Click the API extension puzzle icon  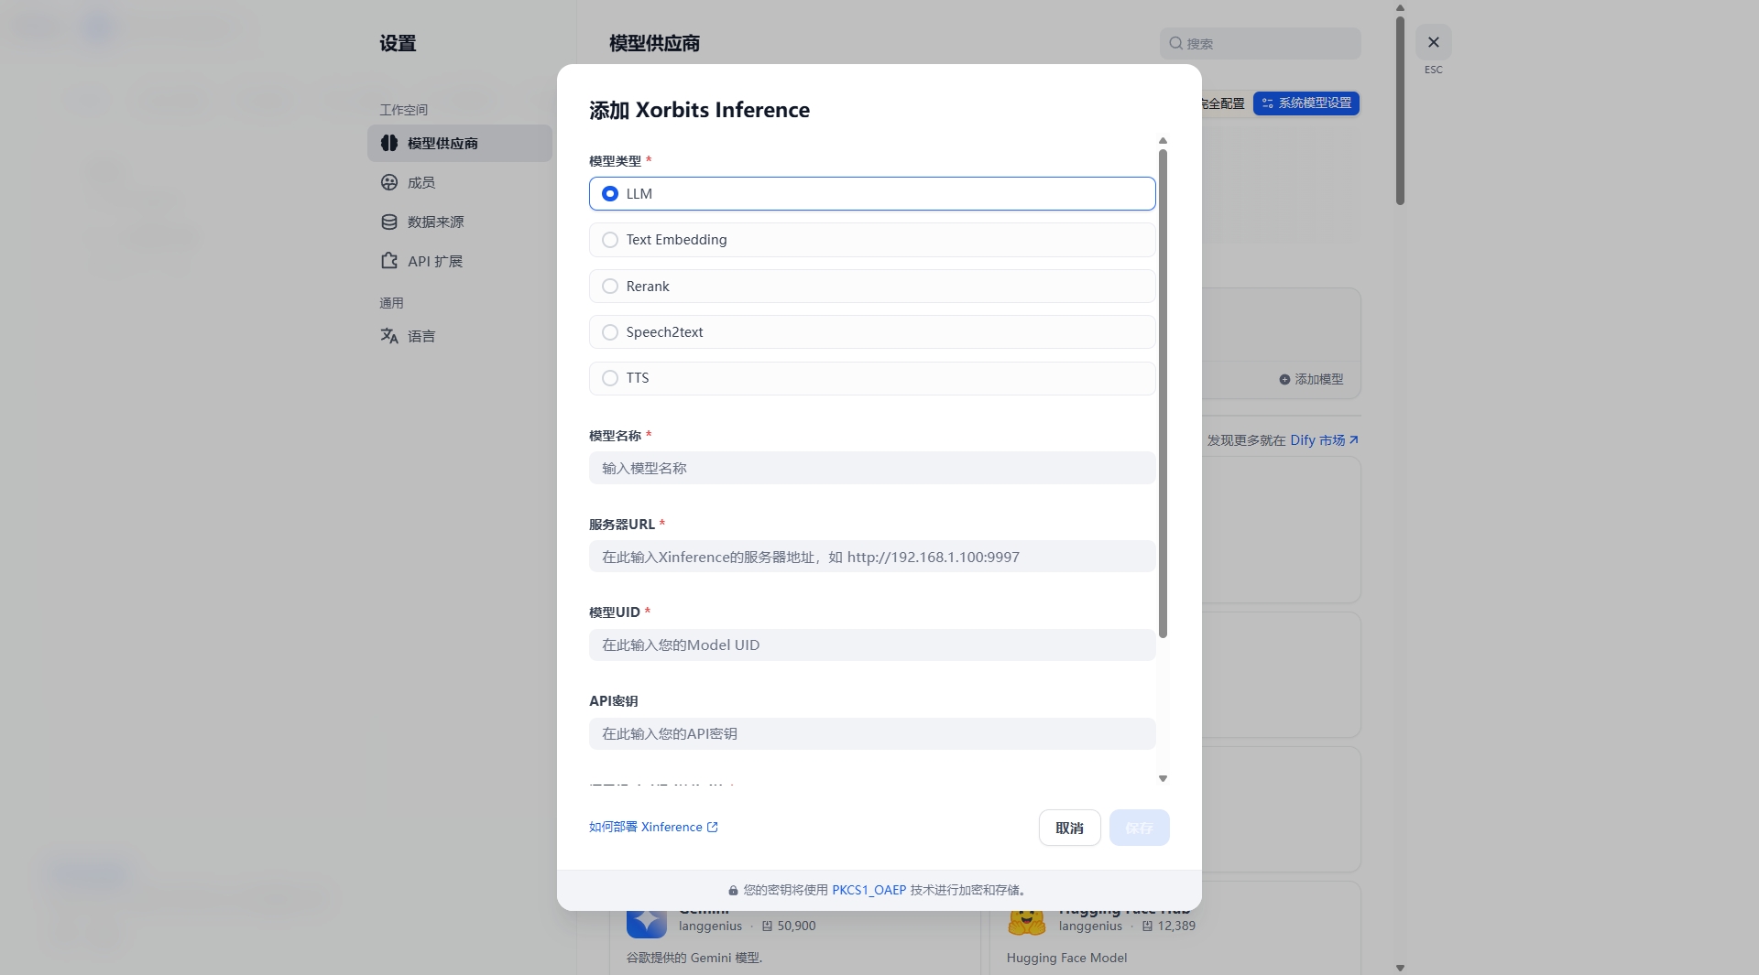click(x=389, y=261)
